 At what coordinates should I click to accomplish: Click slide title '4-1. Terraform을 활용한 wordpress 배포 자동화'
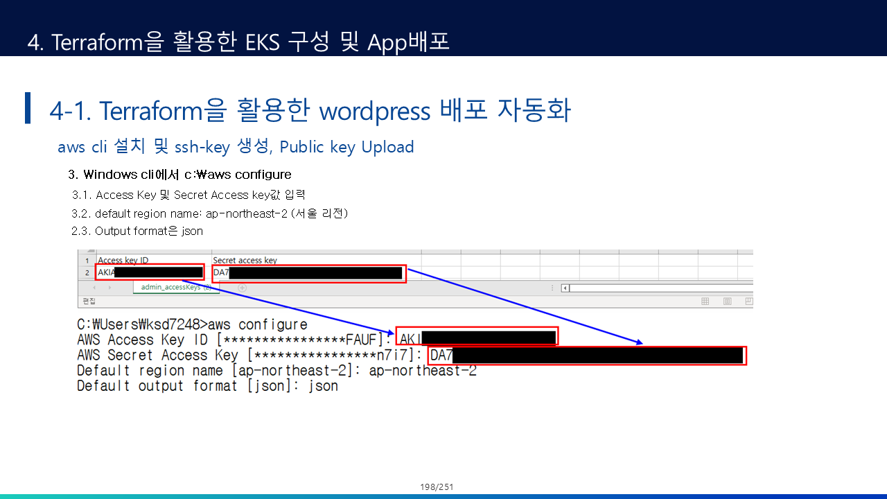pos(310,110)
